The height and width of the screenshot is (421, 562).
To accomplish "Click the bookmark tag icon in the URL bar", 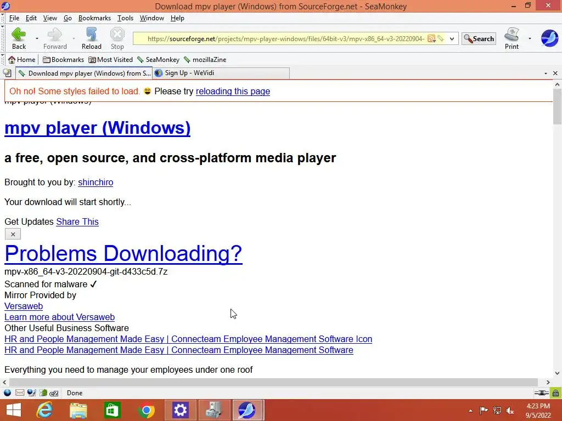I will 441,39.
